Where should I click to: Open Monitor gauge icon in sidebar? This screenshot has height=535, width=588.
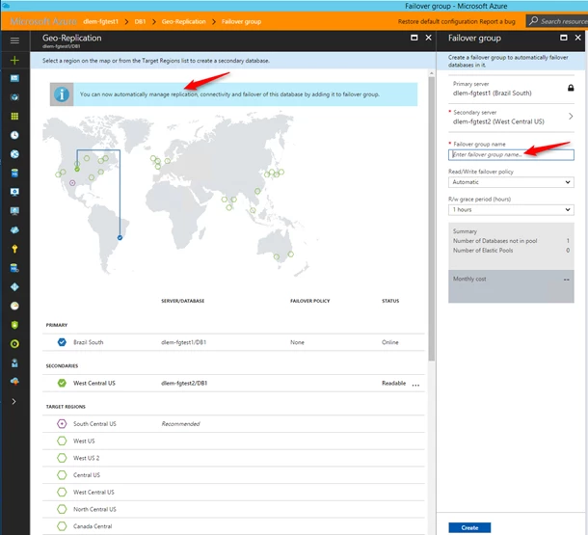[x=14, y=306]
